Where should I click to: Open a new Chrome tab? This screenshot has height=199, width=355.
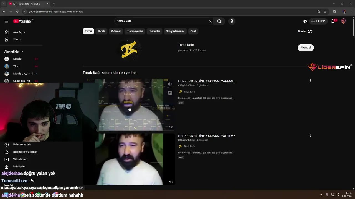pos(54,4)
